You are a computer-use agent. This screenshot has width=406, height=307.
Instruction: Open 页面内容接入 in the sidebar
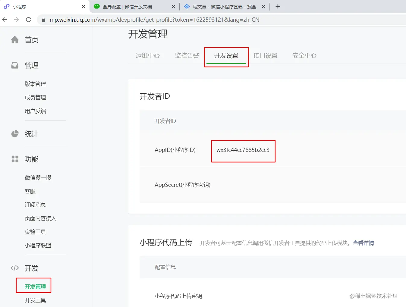point(40,218)
